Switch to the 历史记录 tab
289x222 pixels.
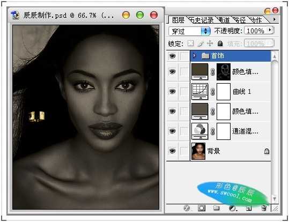pyautogui.click(x=202, y=20)
